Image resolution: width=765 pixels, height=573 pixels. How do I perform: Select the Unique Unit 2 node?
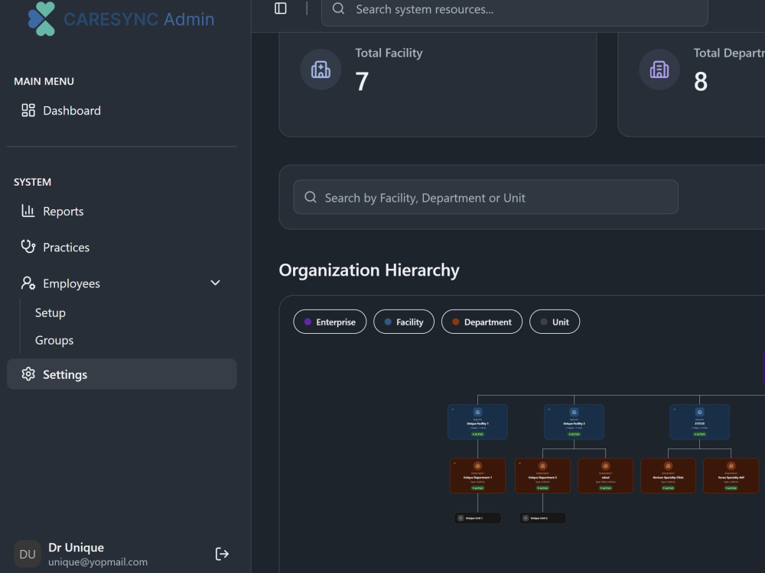pyautogui.click(x=542, y=518)
